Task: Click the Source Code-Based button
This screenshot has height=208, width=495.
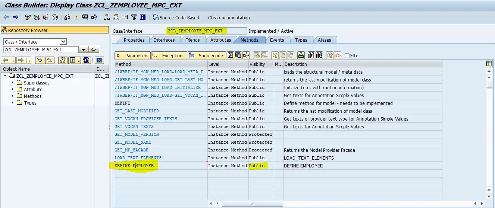Action: tap(176, 17)
